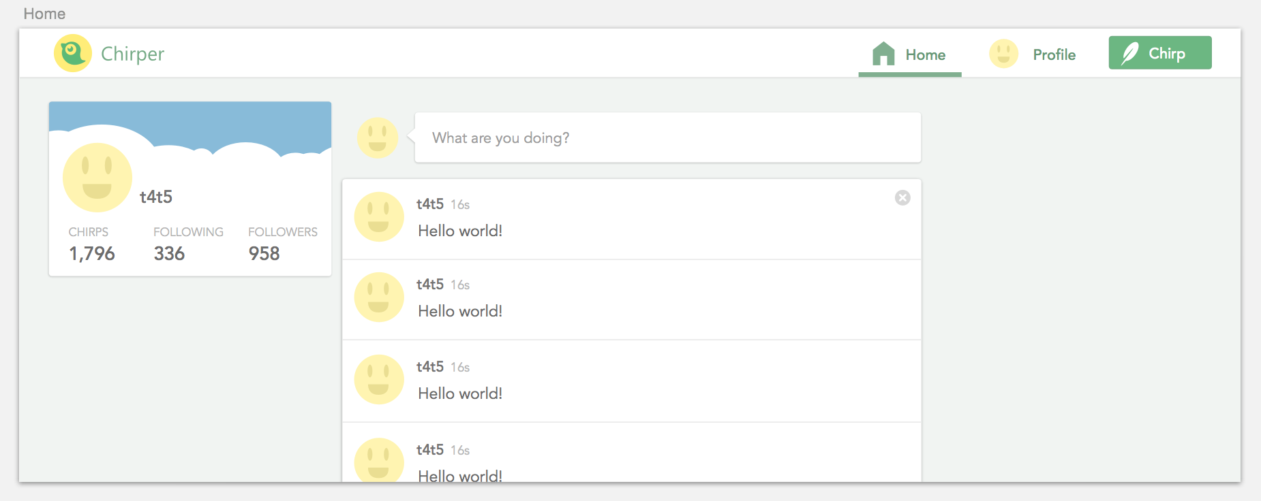The image size is (1261, 501).
Task: Click the second chirp's smiley avatar
Action: 379,297
